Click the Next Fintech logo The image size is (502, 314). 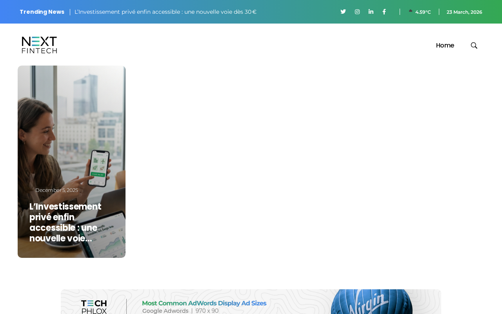click(39, 45)
